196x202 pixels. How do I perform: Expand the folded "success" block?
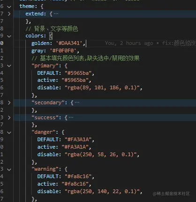(9, 117)
